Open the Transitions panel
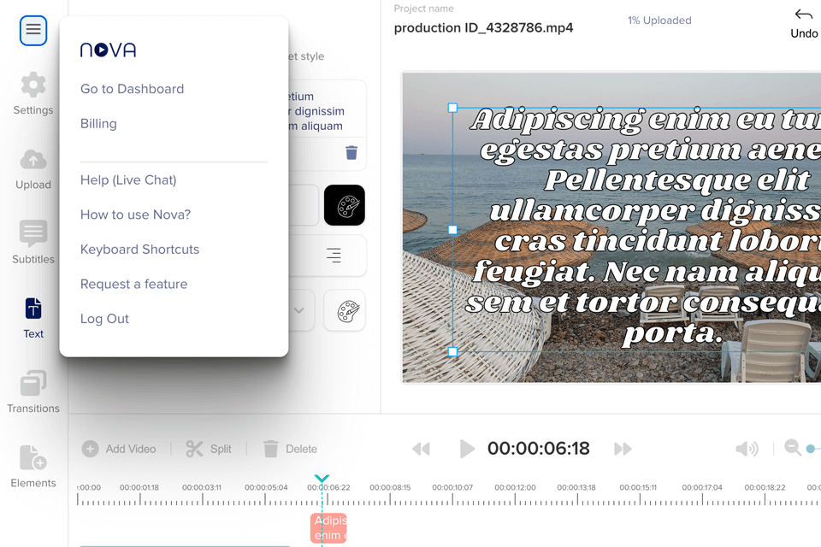 click(33, 392)
